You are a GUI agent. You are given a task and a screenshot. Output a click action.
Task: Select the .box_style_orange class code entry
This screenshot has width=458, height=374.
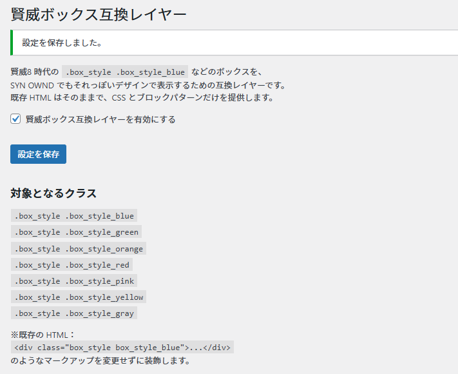[x=79, y=248]
